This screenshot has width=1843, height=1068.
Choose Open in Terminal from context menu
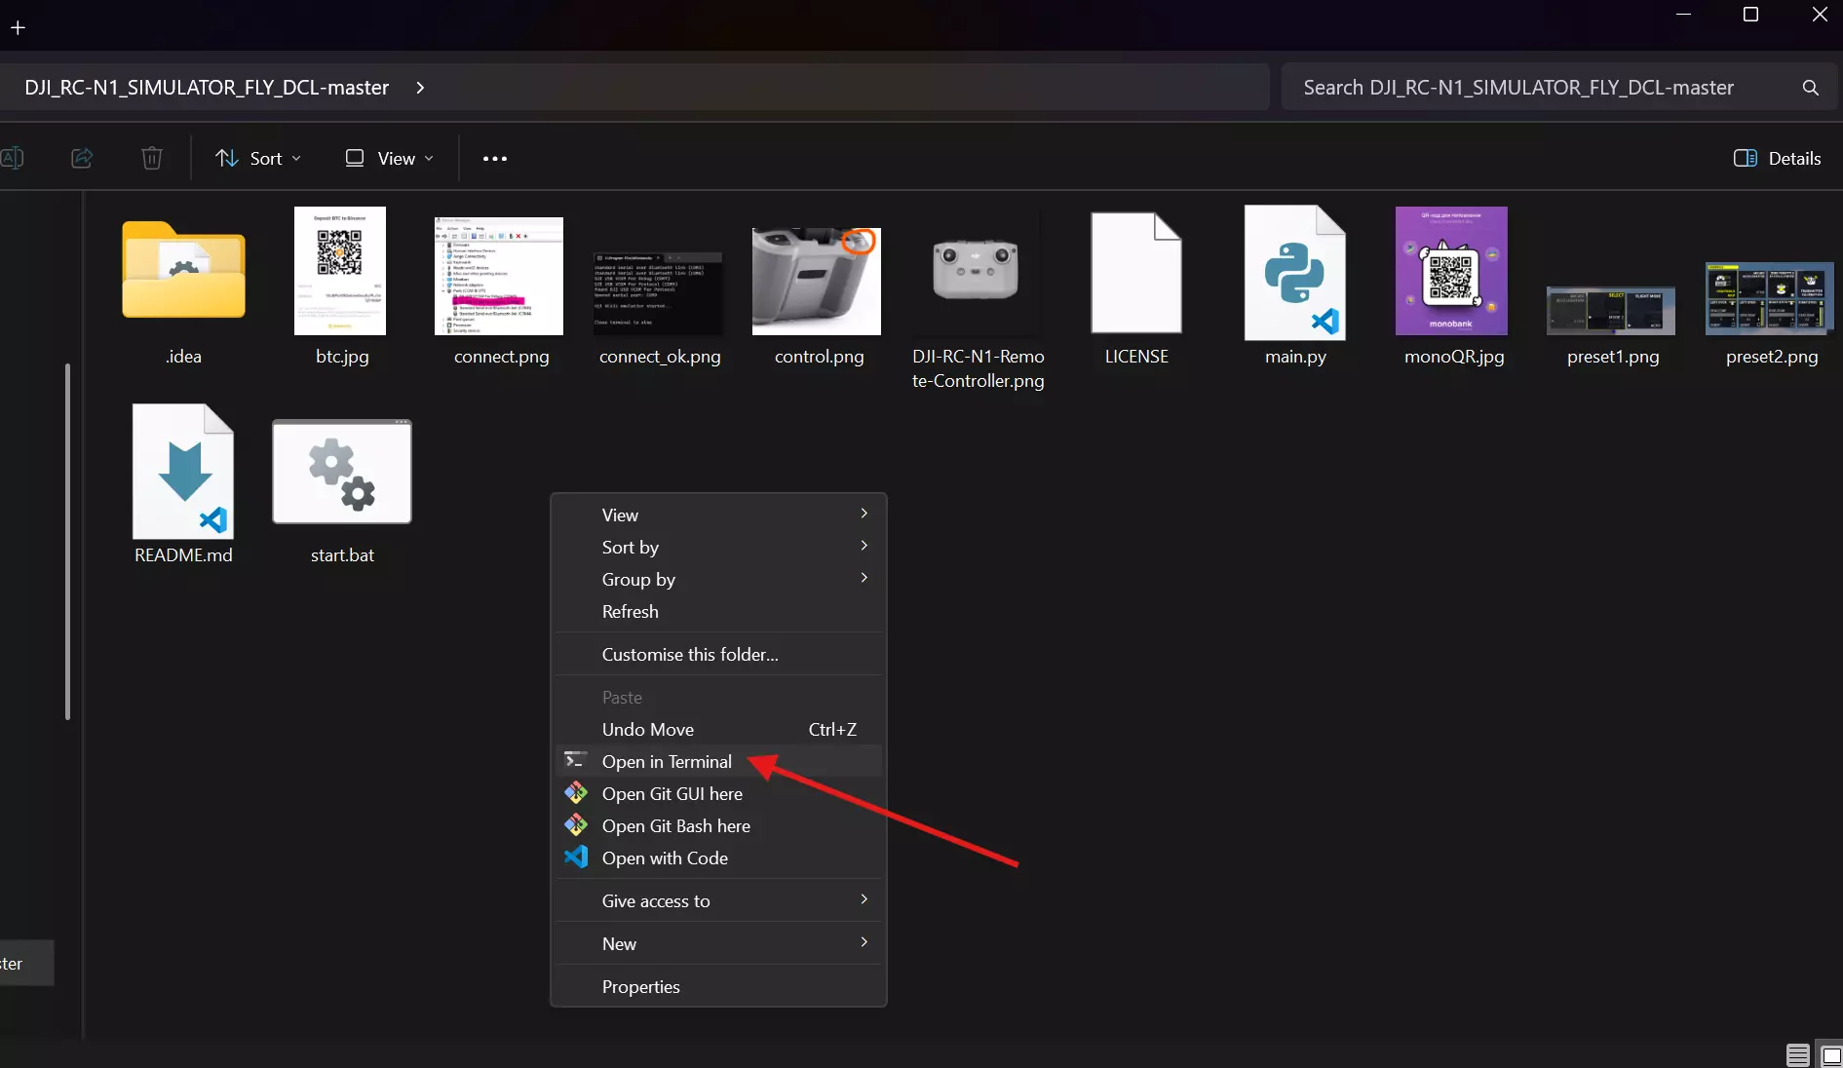point(667,762)
